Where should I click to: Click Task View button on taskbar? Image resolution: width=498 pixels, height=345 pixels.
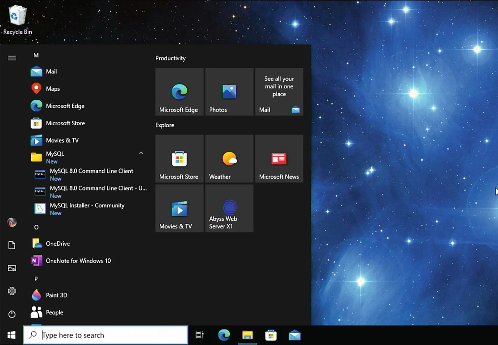[200, 335]
